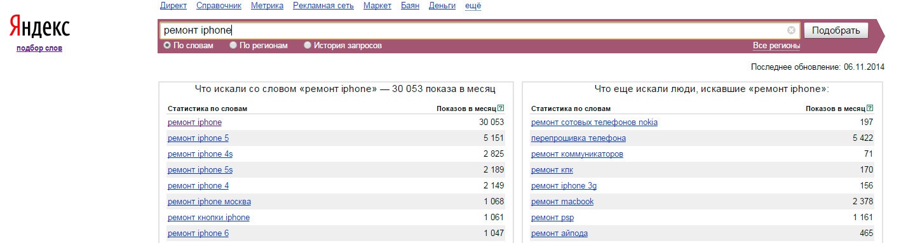Viewport: 901px width, 243px height.
Task: Expand the ещё menu in top bar
Action: pyautogui.click(x=473, y=6)
